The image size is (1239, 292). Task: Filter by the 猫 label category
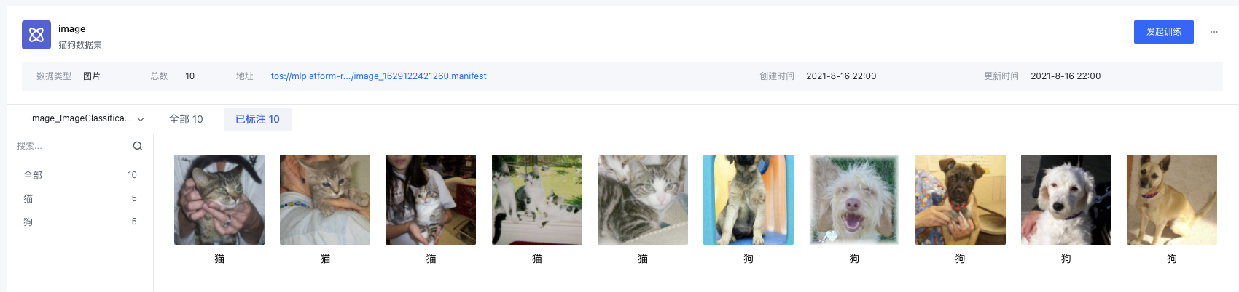pyautogui.click(x=80, y=198)
